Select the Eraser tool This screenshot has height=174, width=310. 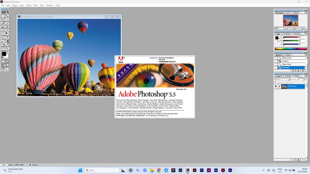pos(3,30)
